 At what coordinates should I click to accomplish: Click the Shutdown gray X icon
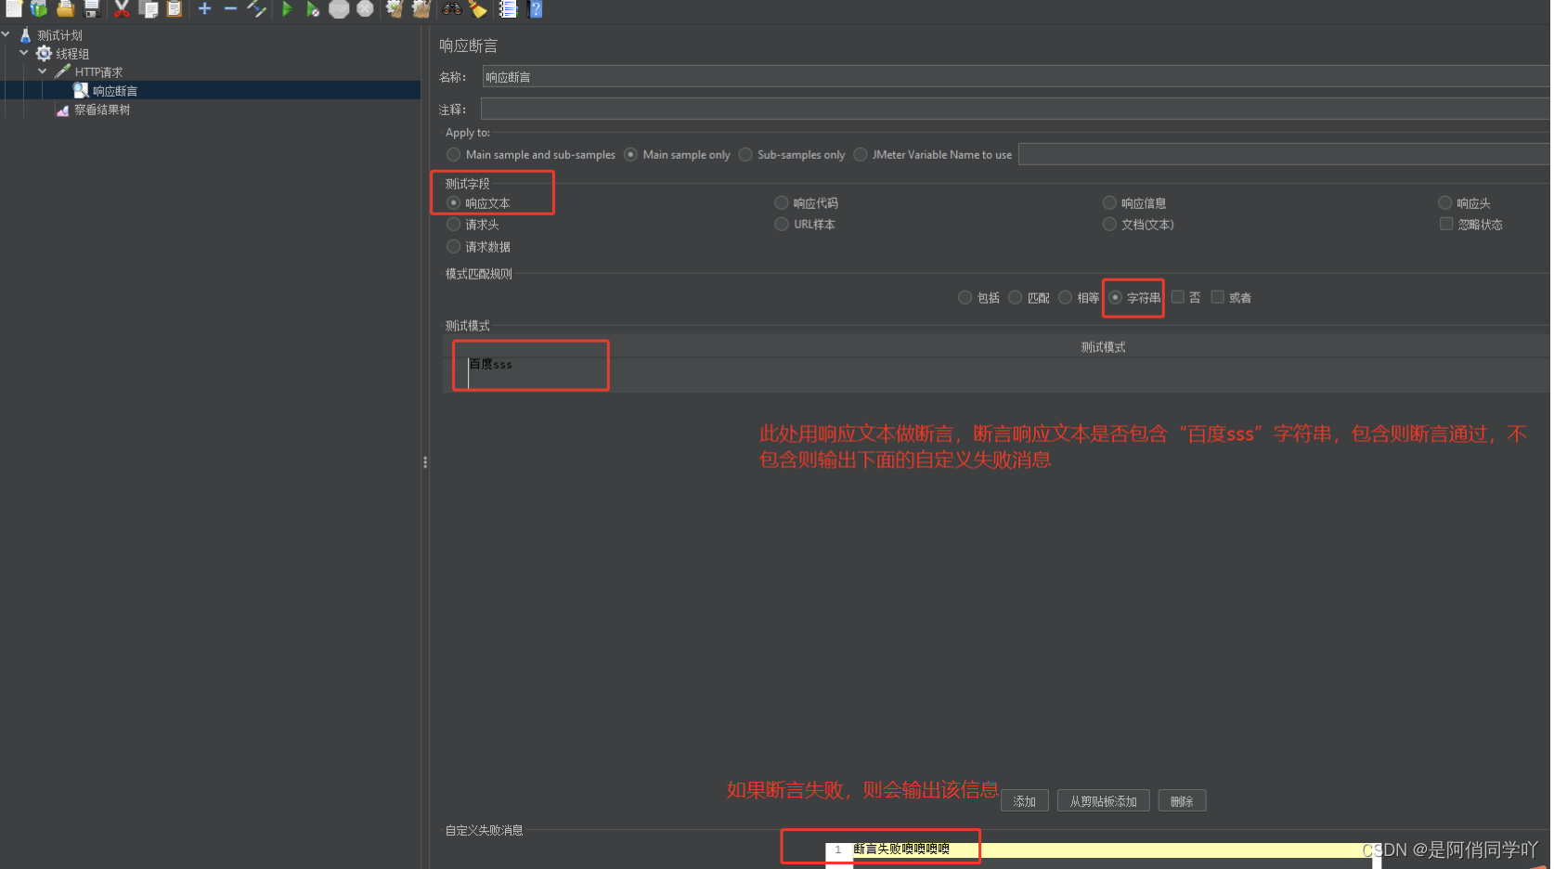365,8
